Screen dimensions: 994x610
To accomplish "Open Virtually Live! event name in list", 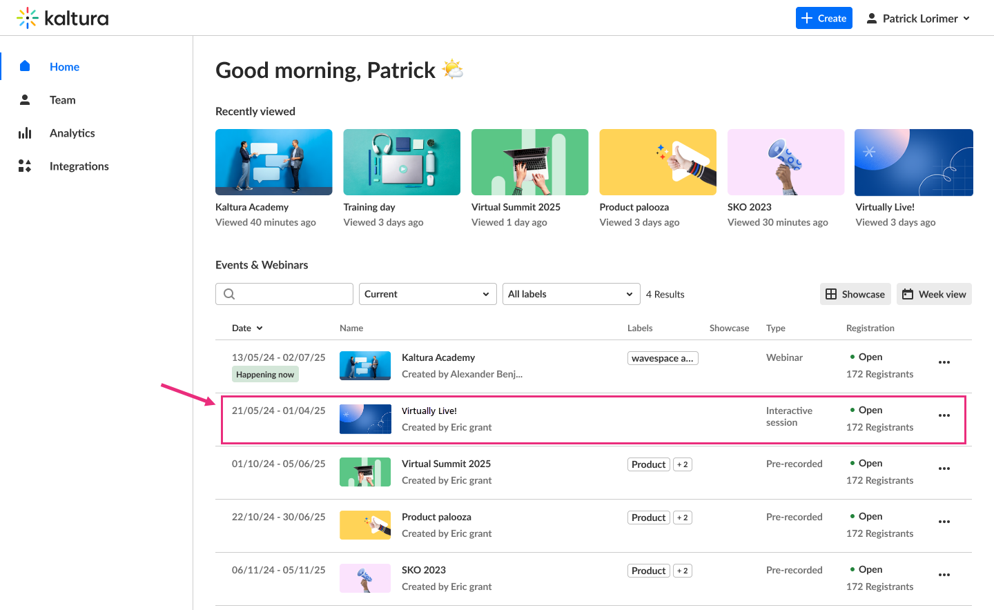I will click(429, 411).
